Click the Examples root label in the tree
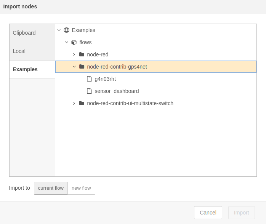 [x=83, y=30]
